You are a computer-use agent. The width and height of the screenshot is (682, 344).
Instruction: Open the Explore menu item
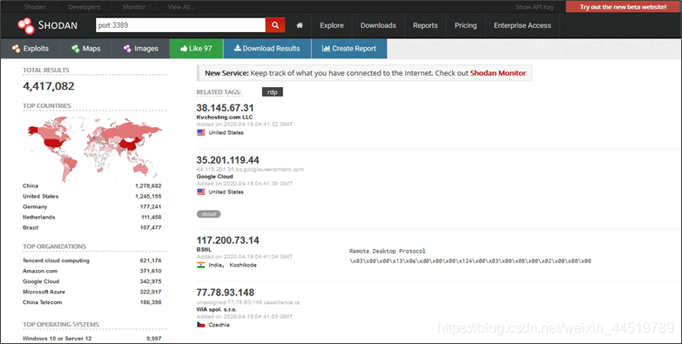[332, 25]
